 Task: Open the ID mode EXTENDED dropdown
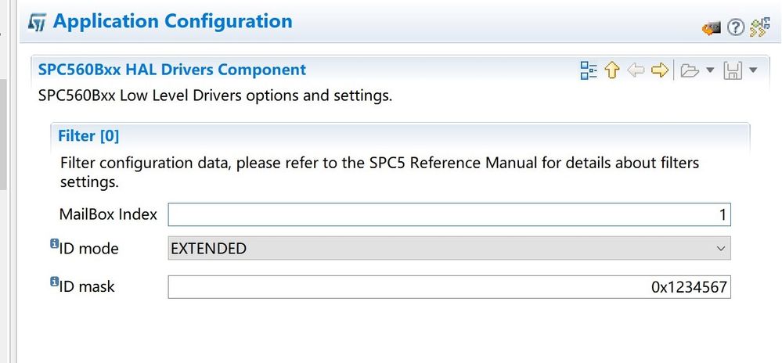click(449, 248)
